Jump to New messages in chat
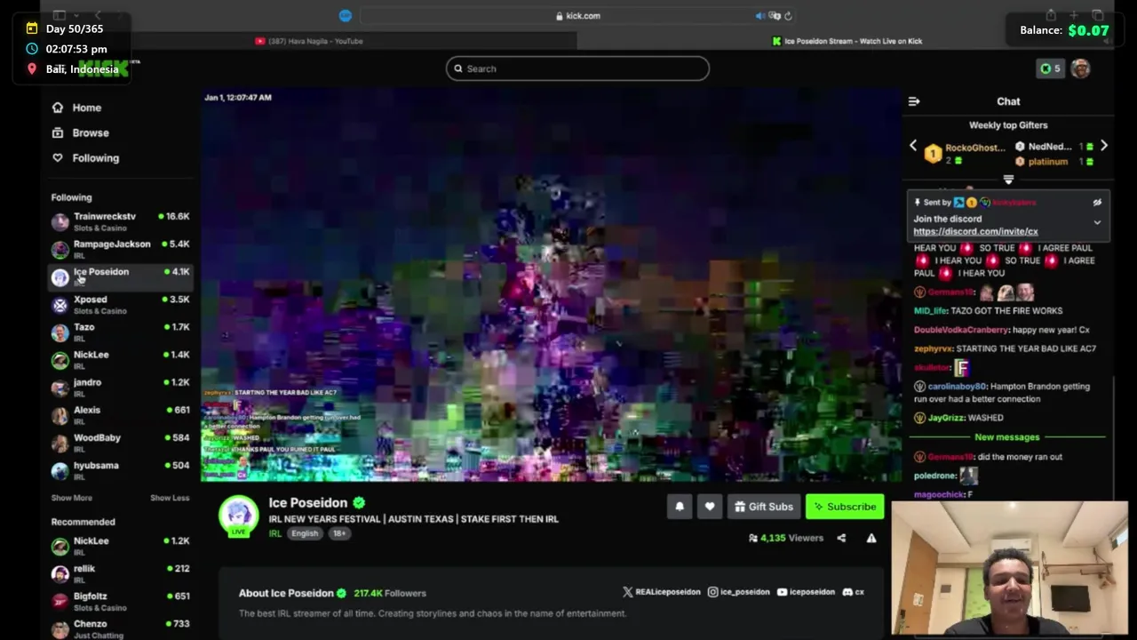The height and width of the screenshot is (640, 1137). tap(1006, 437)
